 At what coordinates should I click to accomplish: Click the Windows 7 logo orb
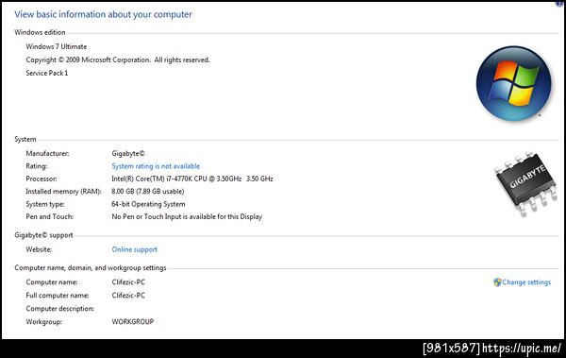click(x=514, y=83)
